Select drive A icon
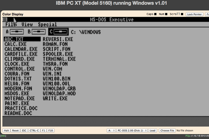The height and width of the screenshot is (139, 209). pyautogui.click(x=17, y=32)
